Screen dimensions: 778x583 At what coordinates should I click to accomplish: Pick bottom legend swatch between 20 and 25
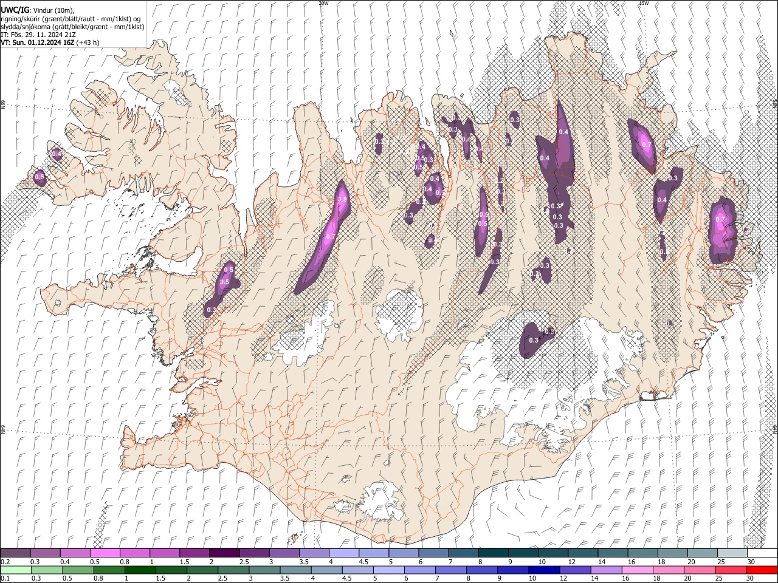click(x=700, y=570)
